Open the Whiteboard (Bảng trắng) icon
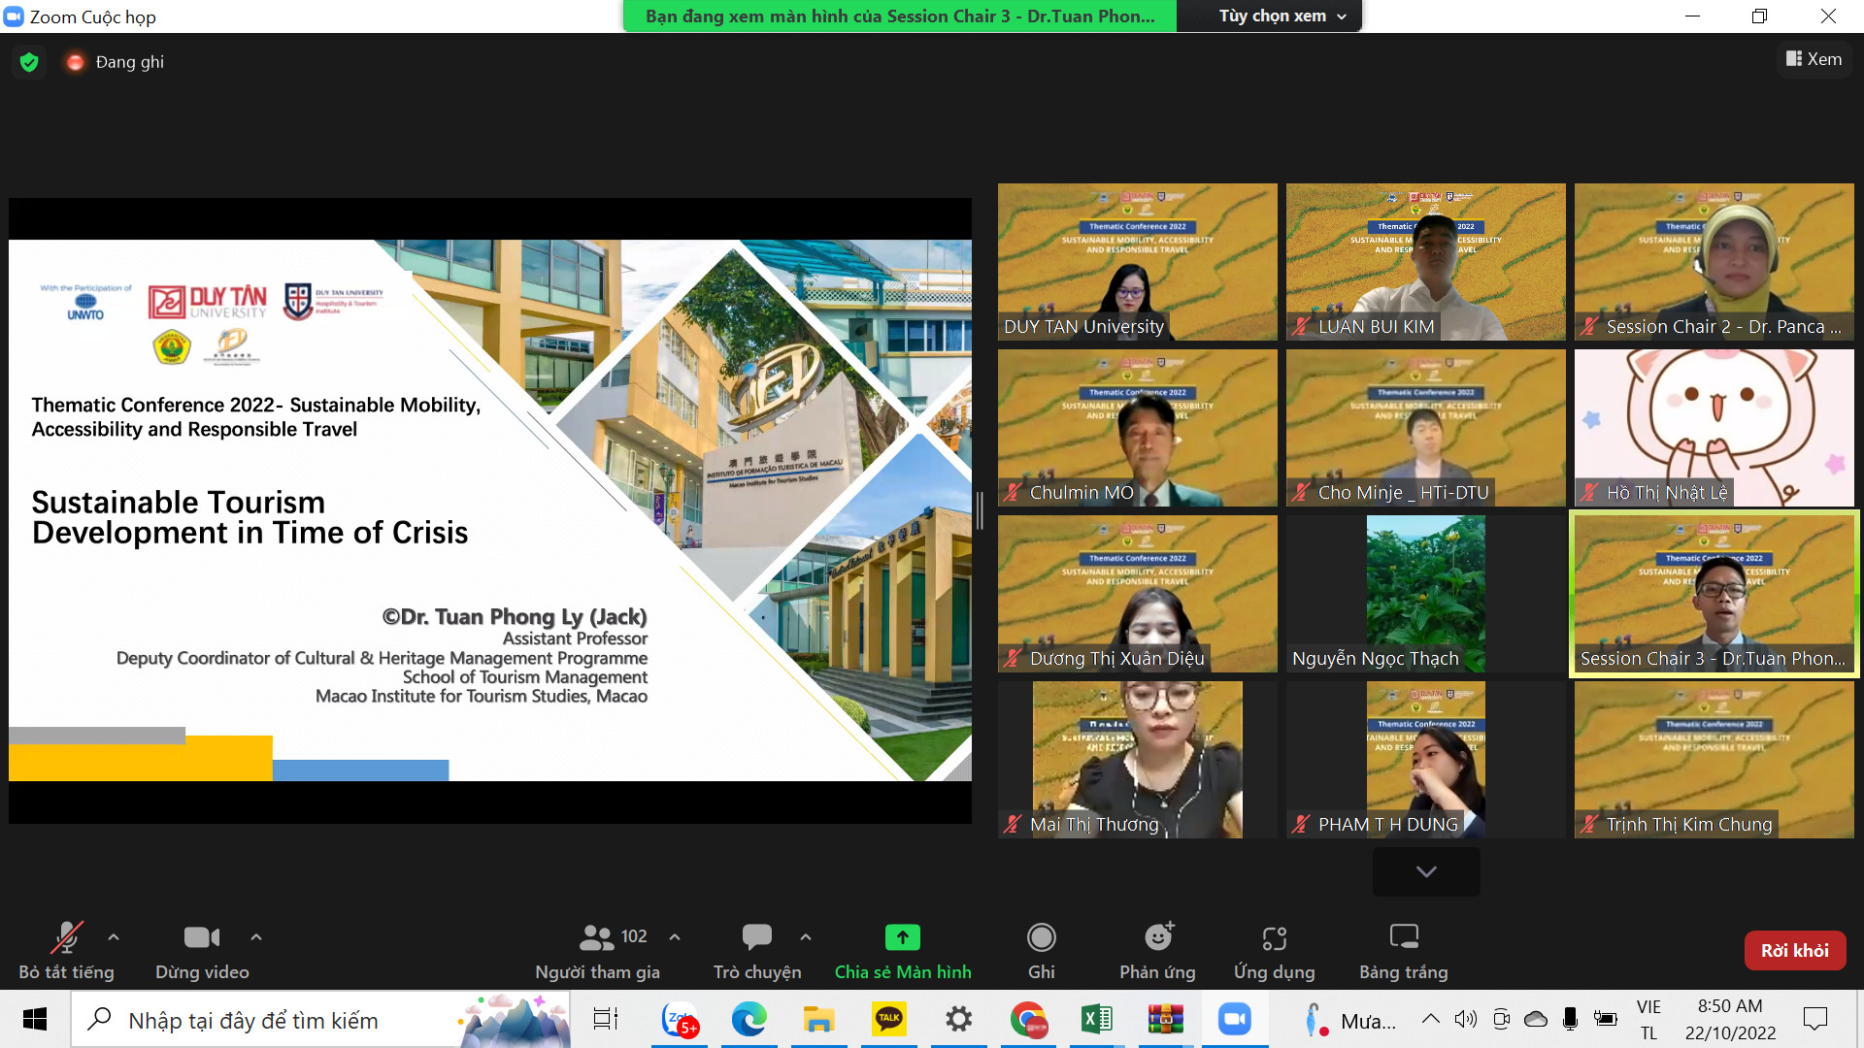Screen dimensions: 1864x1048 click(1403, 938)
